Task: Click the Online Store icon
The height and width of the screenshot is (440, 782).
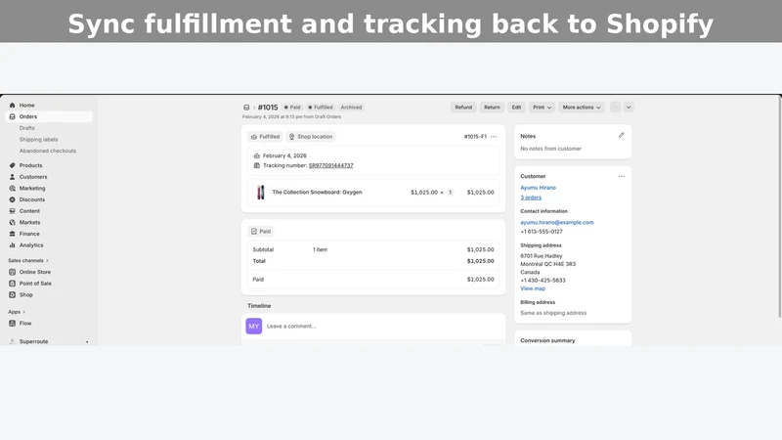Action: (x=13, y=272)
